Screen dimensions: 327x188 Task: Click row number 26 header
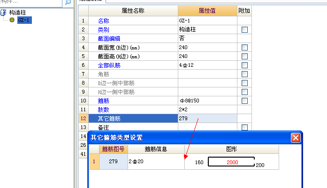coord(83,145)
